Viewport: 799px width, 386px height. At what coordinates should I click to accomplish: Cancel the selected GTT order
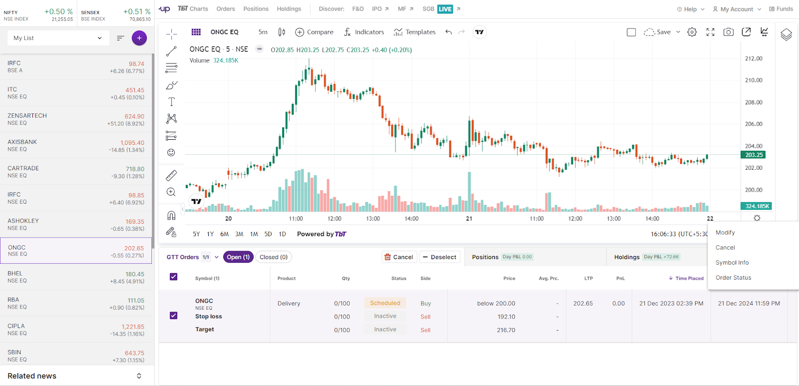[x=399, y=257]
